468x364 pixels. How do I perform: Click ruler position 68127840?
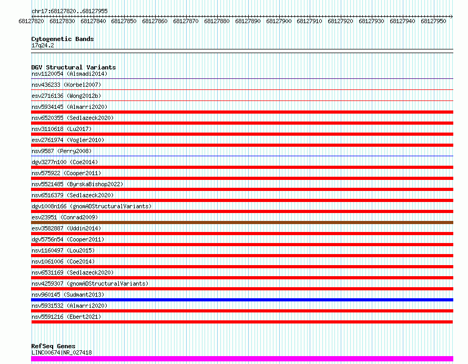click(93, 21)
